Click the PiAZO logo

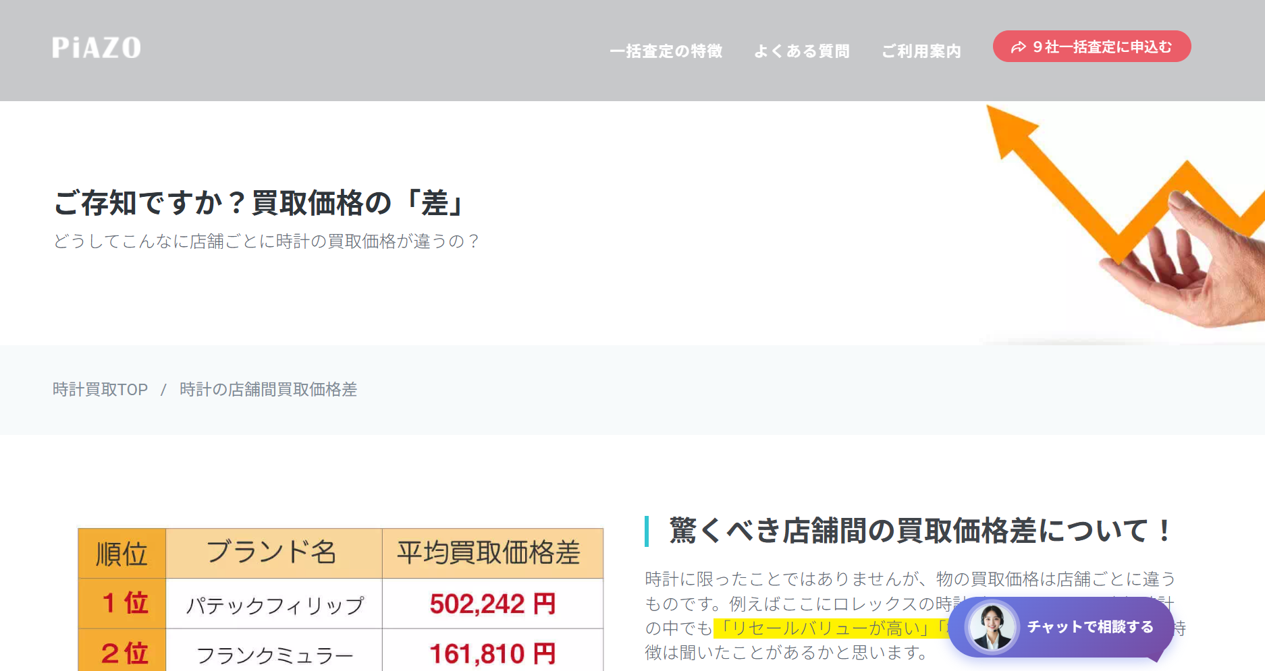coord(97,48)
